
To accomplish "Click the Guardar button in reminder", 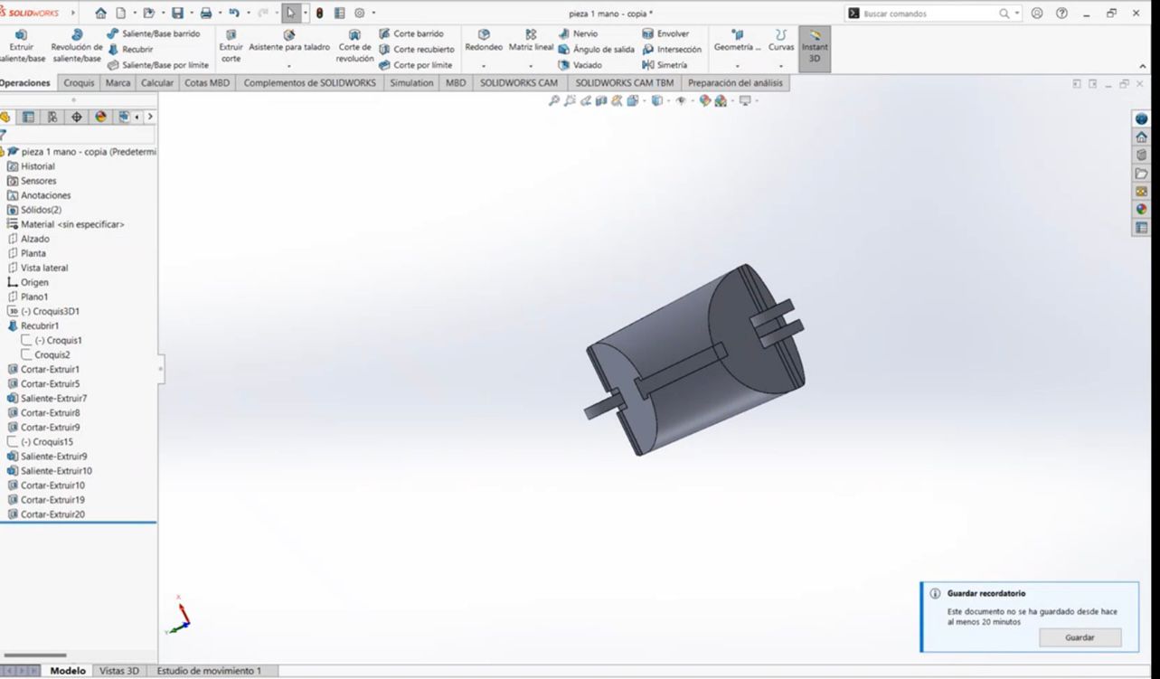I will click(1080, 637).
